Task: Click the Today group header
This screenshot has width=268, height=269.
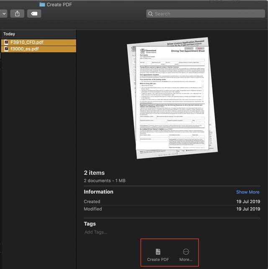Action: pos(9,34)
